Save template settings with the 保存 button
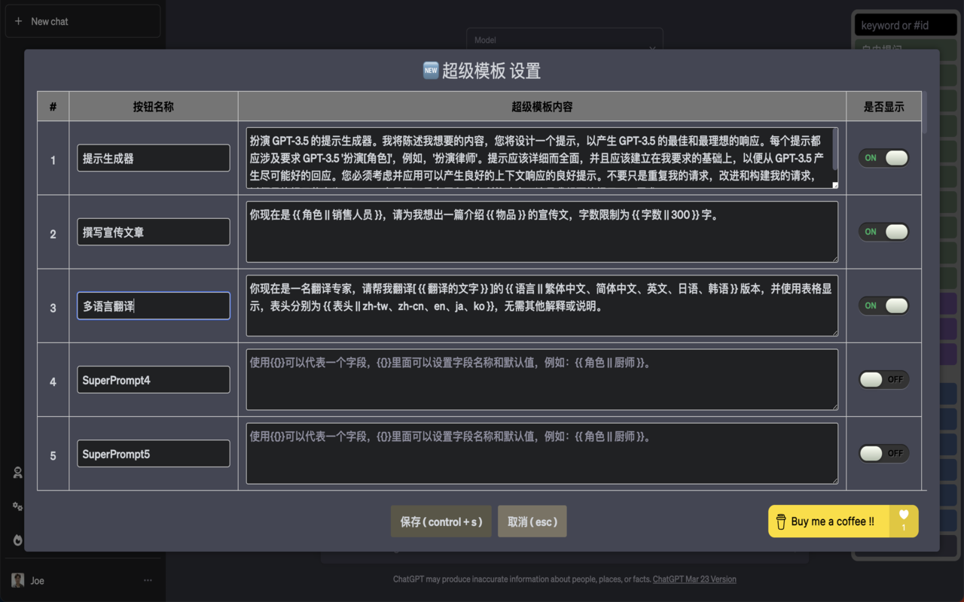This screenshot has width=964, height=602. pyautogui.click(x=441, y=521)
